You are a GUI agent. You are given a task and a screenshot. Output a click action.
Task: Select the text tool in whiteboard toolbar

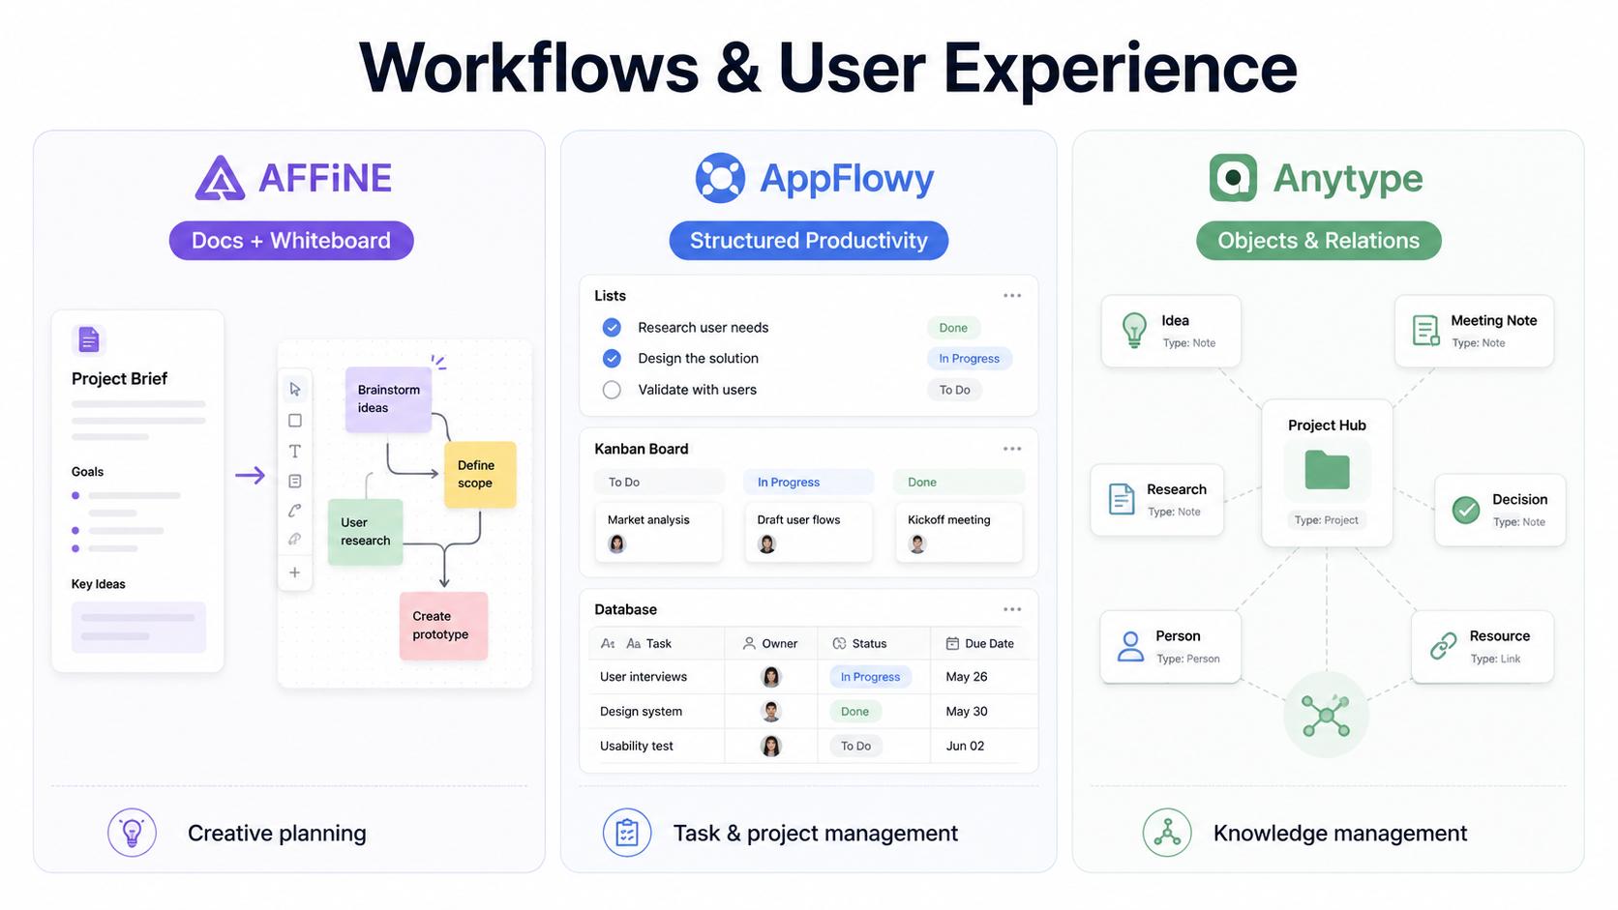tap(295, 451)
